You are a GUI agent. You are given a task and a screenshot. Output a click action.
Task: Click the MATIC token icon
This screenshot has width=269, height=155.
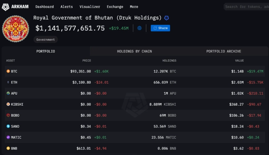8,137
